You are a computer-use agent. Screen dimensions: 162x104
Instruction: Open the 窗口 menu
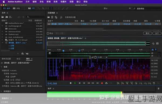pyautogui.click(x=79, y=2)
